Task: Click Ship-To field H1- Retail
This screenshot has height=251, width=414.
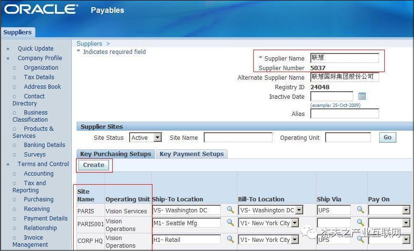Action: coord(186,240)
